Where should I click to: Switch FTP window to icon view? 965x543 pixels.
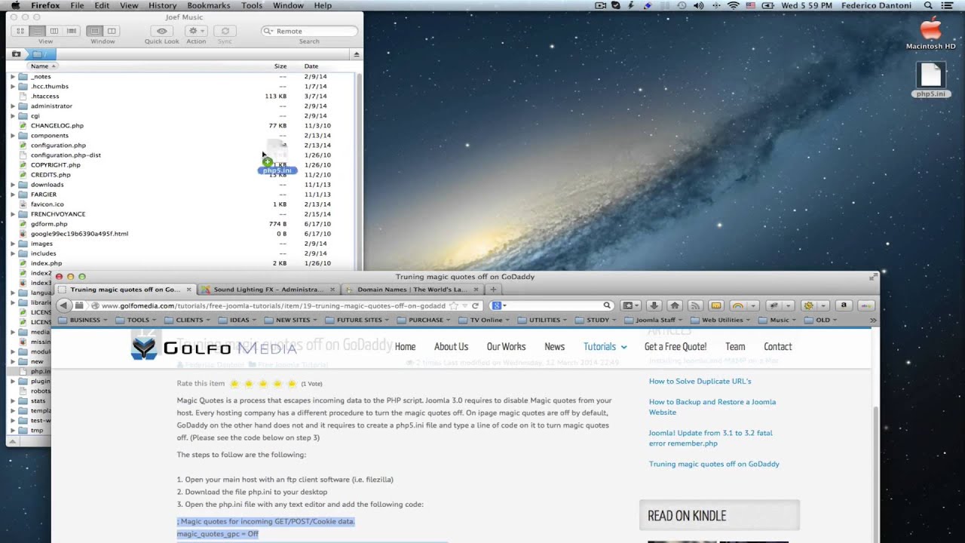pyautogui.click(x=20, y=31)
